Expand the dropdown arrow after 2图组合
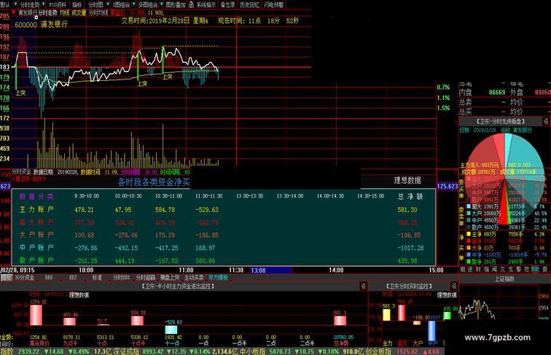 133,4
